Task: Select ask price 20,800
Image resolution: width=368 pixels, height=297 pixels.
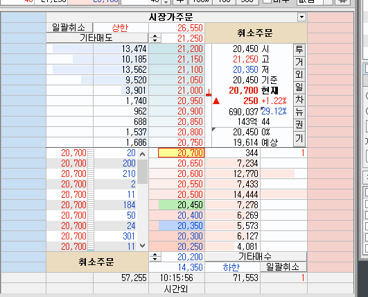Action: pos(177,132)
